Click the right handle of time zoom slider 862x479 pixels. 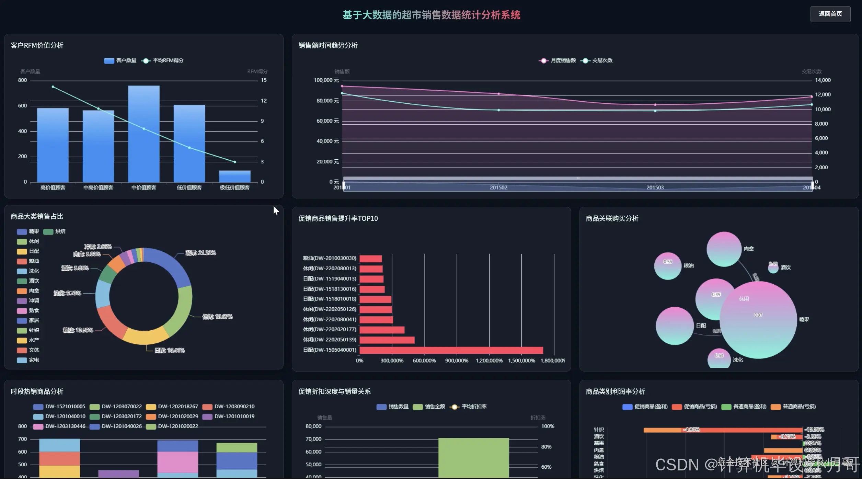(x=812, y=185)
